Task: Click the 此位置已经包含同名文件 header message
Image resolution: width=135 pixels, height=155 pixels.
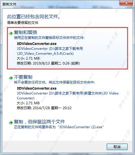Action: [x=34, y=16]
